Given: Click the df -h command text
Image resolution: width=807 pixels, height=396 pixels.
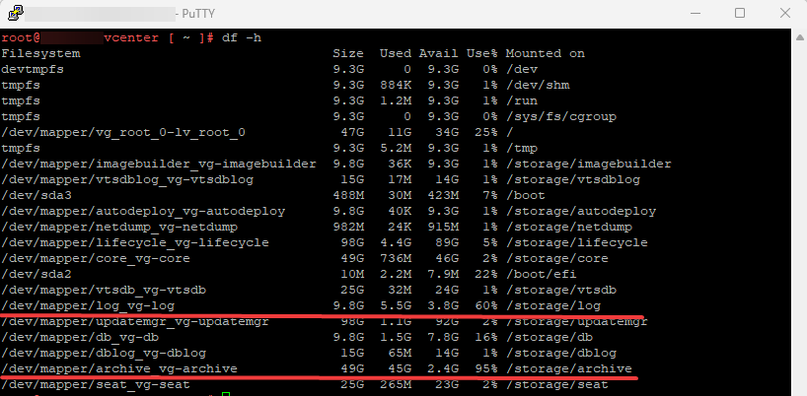Looking at the screenshot, I should pyautogui.click(x=242, y=38).
